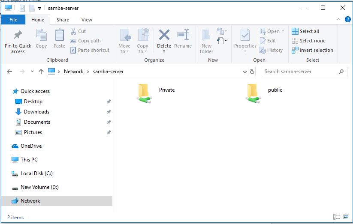Open Customize Quick Access Toolbar dropdown
This screenshot has width=353, height=224.
(39, 9)
